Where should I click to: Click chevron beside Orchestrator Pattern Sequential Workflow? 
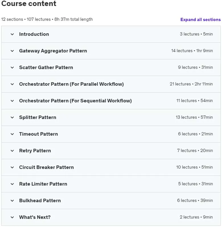[12, 101]
